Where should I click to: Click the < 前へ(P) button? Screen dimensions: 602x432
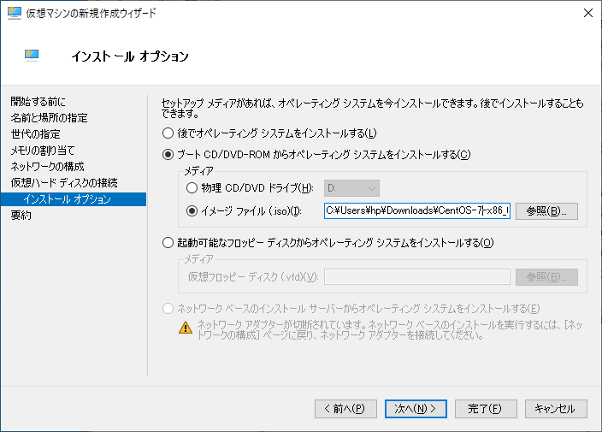coord(345,409)
